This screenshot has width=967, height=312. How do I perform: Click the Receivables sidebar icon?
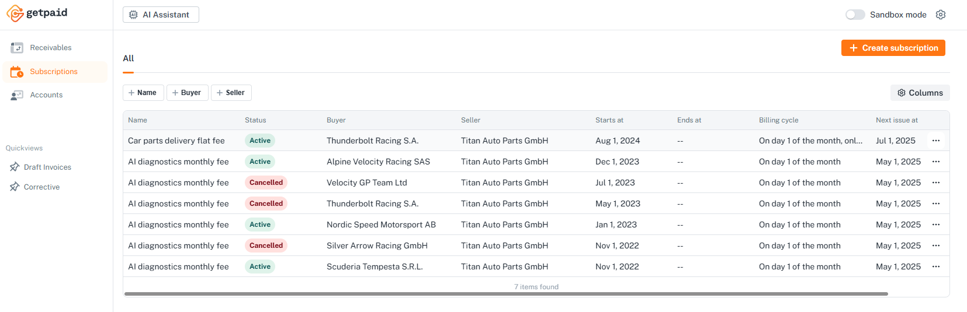pyautogui.click(x=17, y=48)
